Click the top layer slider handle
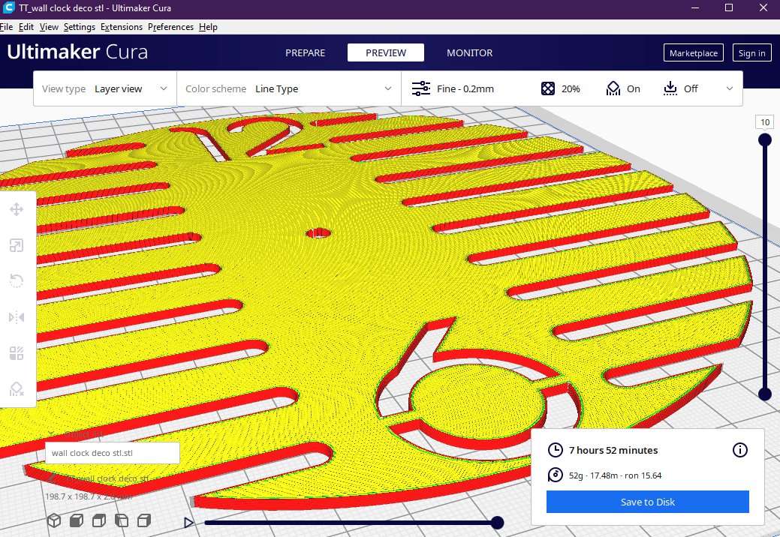The height and width of the screenshot is (537, 780). pyautogui.click(x=764, y=140)
